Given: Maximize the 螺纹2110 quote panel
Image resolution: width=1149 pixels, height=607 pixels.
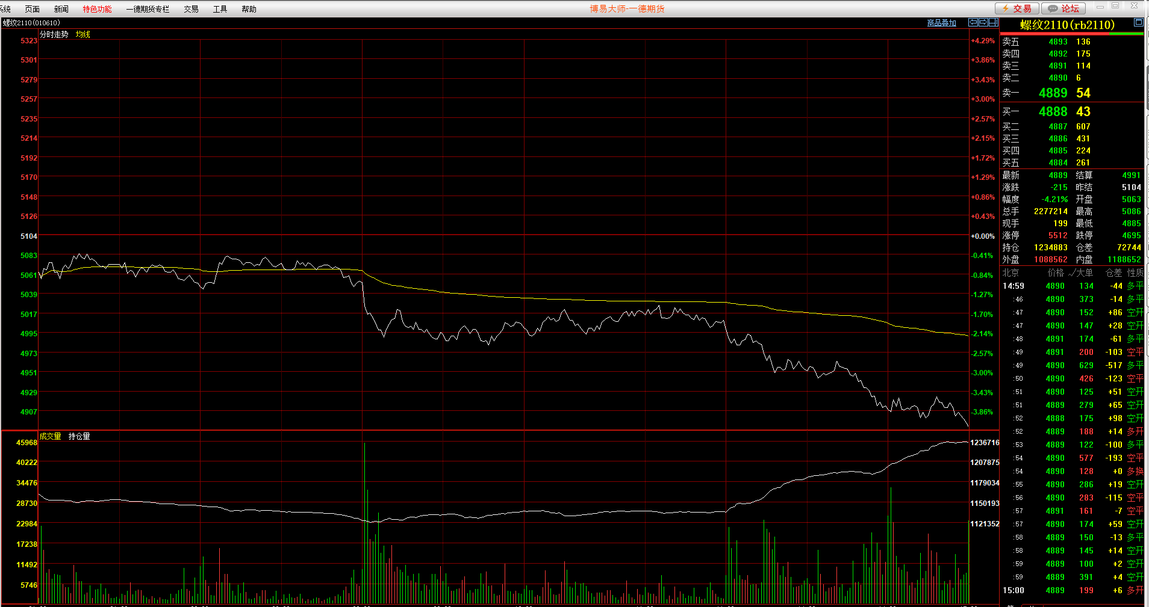Looking at the screenshot, I should pyautogui.click(x=1138, y=22).
